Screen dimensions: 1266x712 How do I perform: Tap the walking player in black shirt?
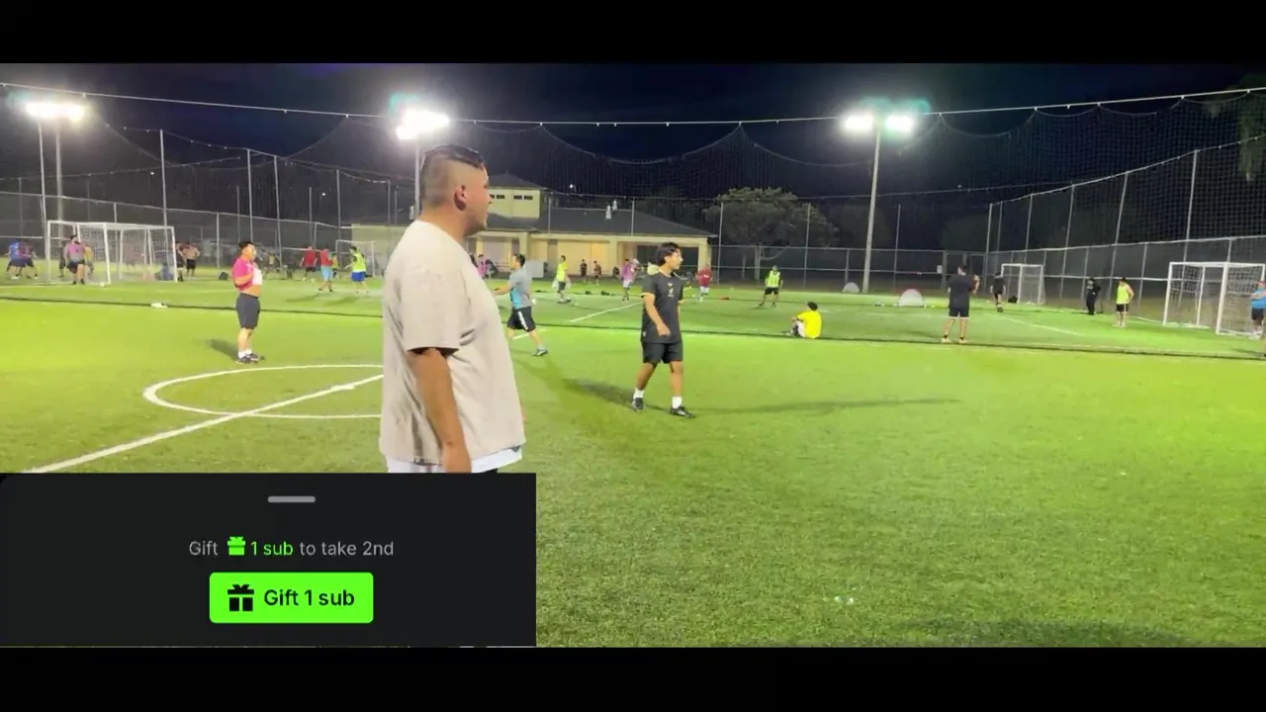coord(664,329)
